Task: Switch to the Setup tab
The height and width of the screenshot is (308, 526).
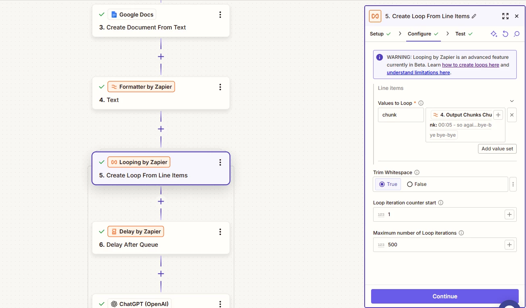Action: coord(380,34)
